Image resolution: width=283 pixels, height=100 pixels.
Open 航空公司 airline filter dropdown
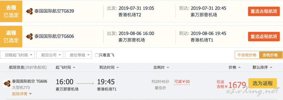[x=50, y=55]
